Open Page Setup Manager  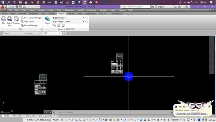(x=31, y=18)
